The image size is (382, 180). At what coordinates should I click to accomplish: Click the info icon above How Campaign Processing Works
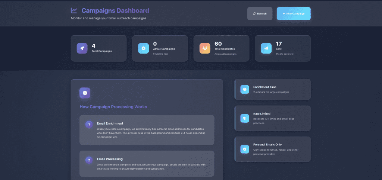[85, 93]
